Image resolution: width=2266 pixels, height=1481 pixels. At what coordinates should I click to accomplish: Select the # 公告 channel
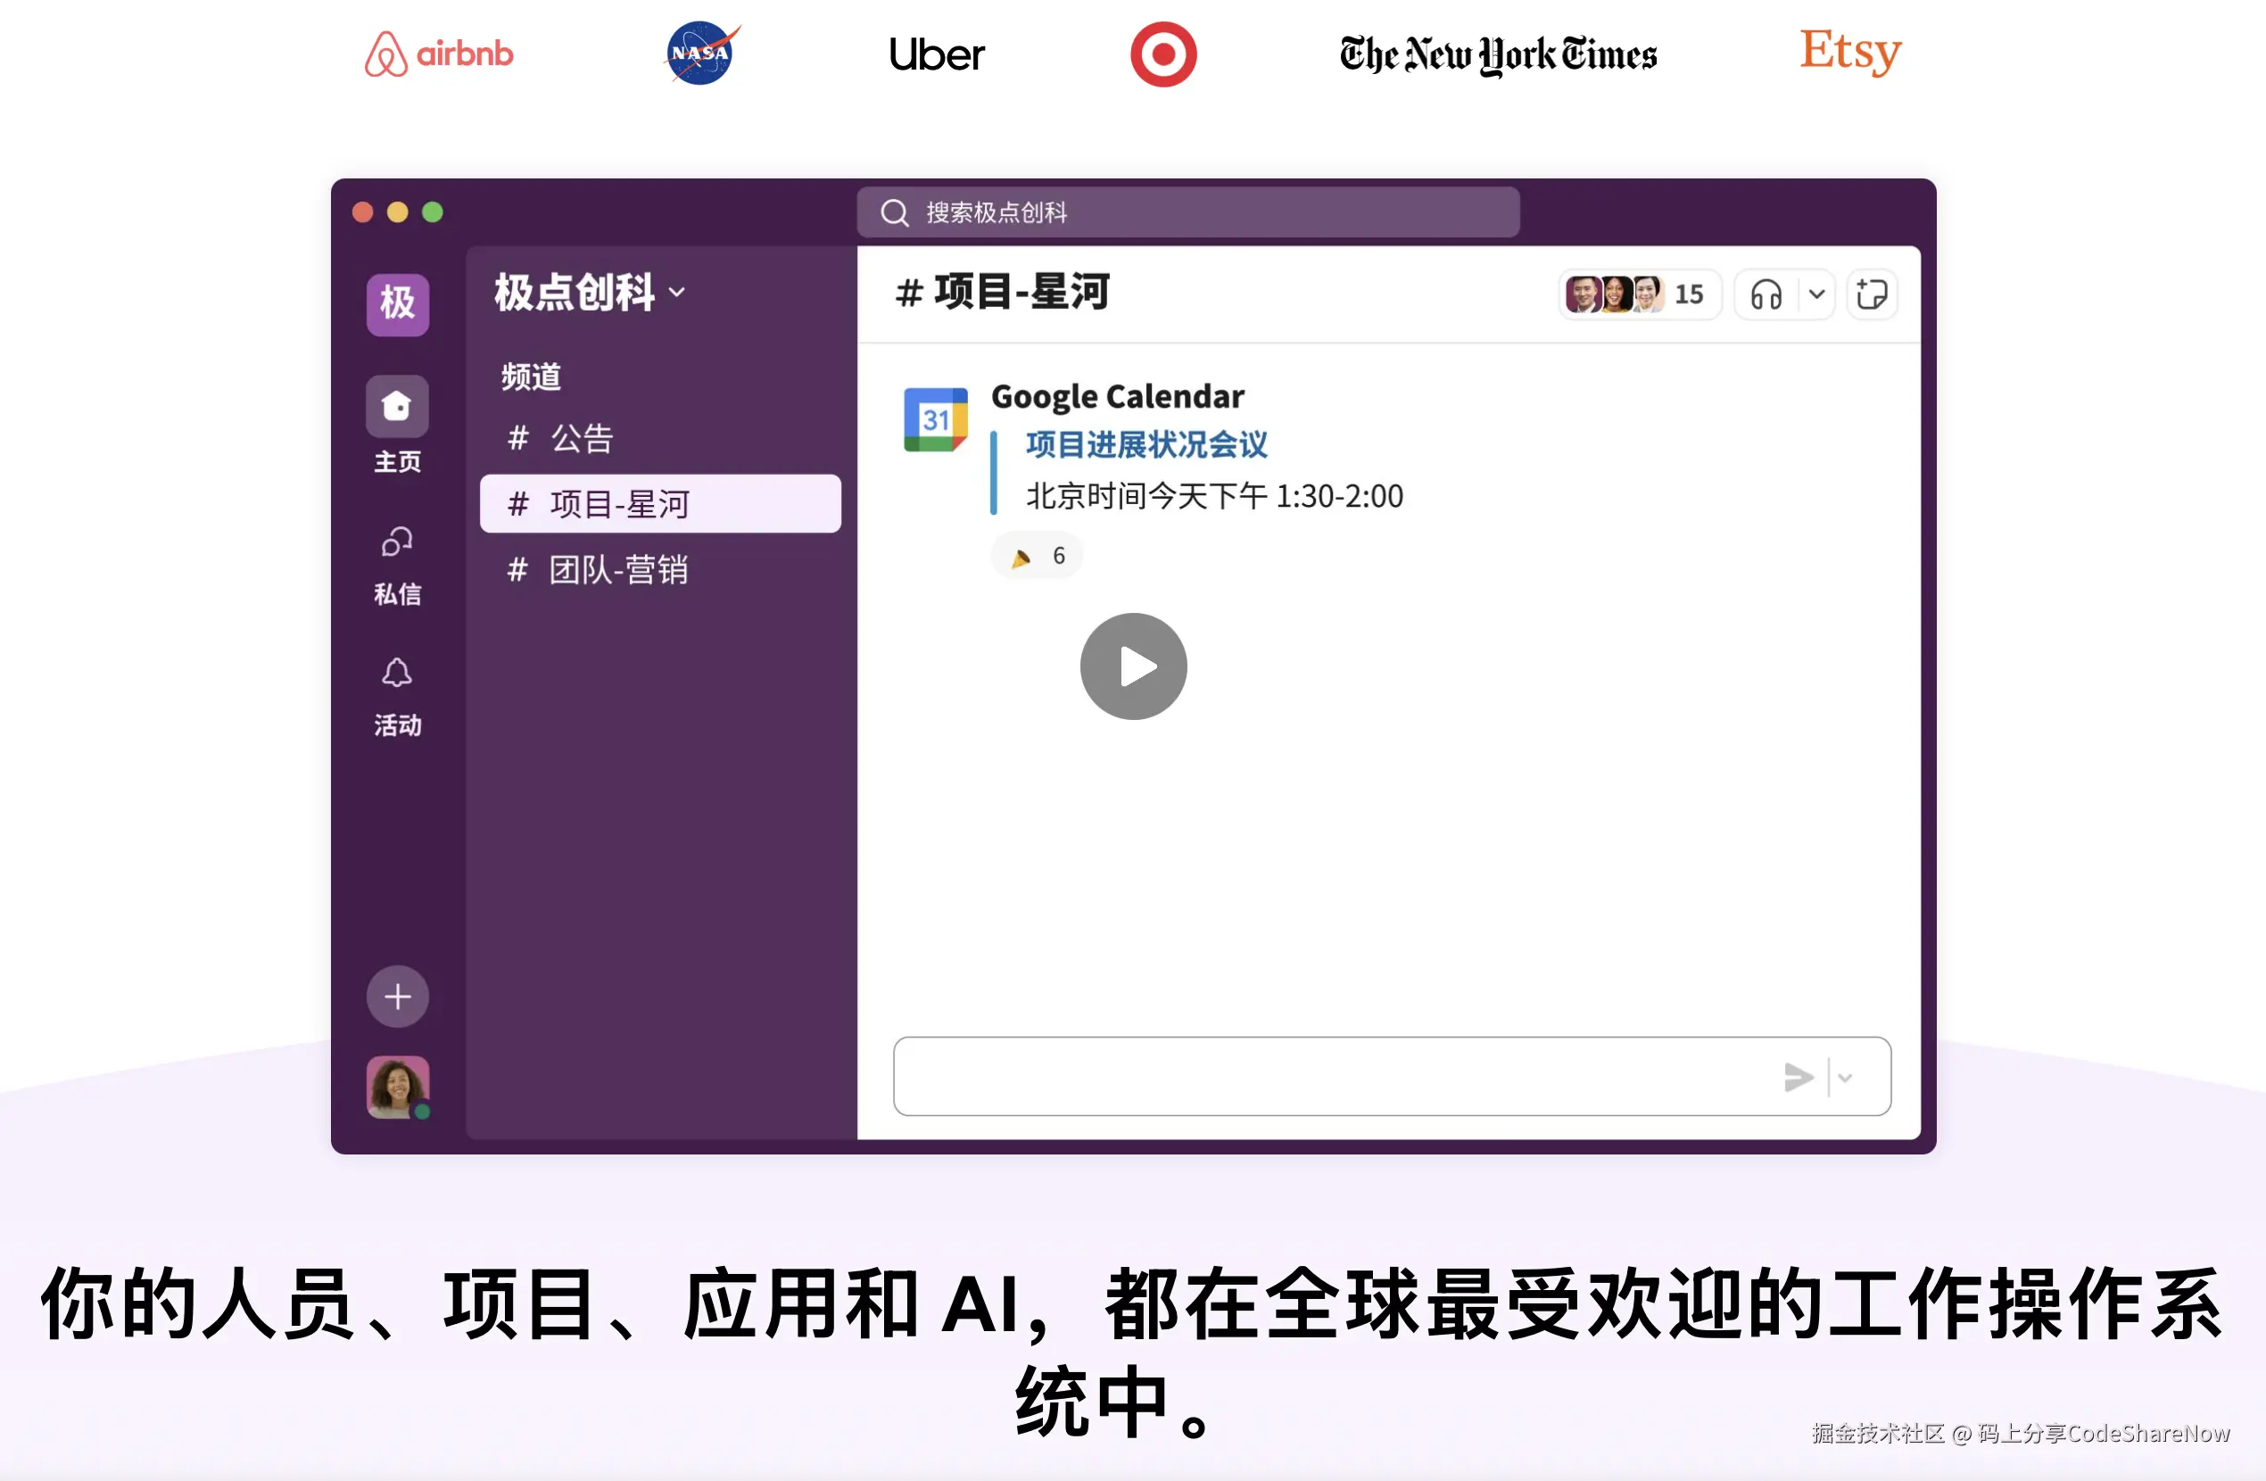(581, 438)
